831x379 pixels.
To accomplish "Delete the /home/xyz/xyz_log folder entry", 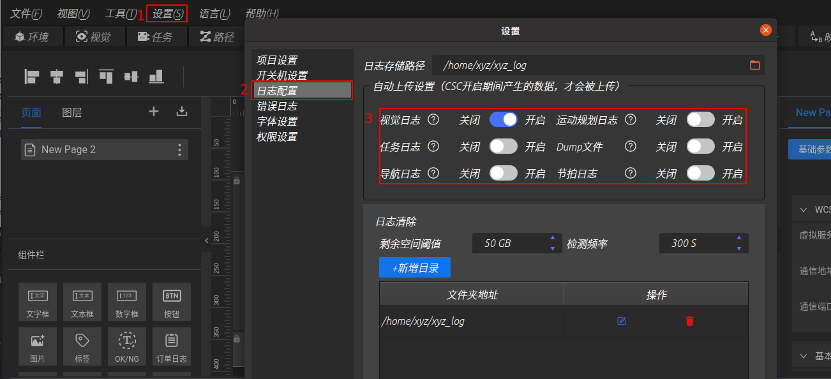I will pyautogui.click(x=689, y=321).
